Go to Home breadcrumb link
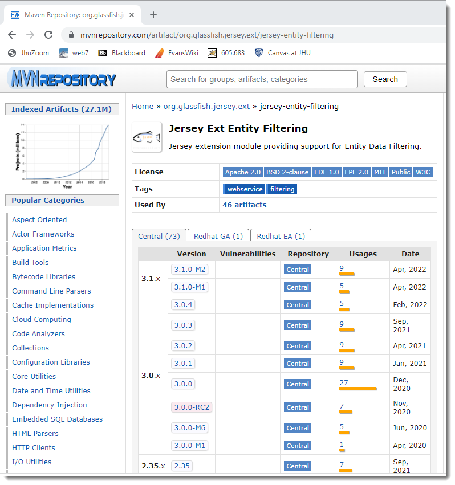Image resolution: width=455 pixels, height=485 pixels. [143, 107]
